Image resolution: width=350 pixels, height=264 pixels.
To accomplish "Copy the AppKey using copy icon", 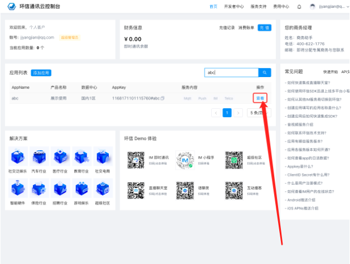I will (x=163, y=98).
